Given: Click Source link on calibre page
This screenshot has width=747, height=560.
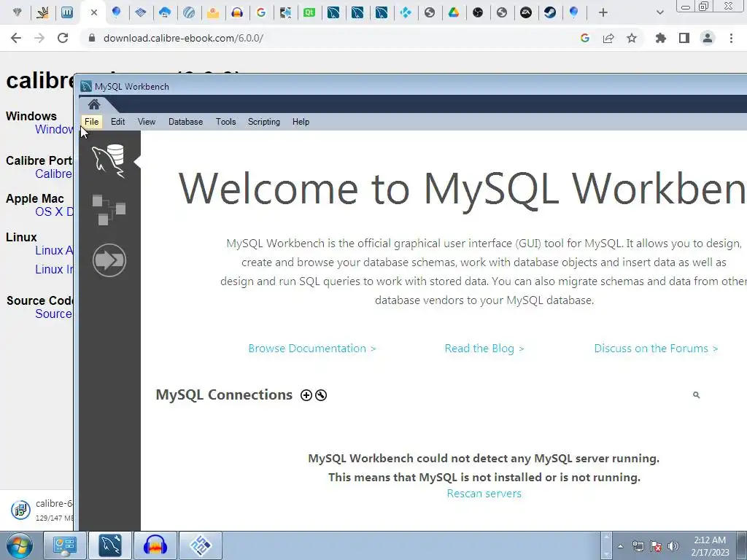Looking at the screenshot, I should [53, 314].
